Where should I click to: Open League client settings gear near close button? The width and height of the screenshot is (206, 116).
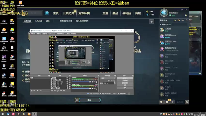pyautogui.click(x=182, y=10)
